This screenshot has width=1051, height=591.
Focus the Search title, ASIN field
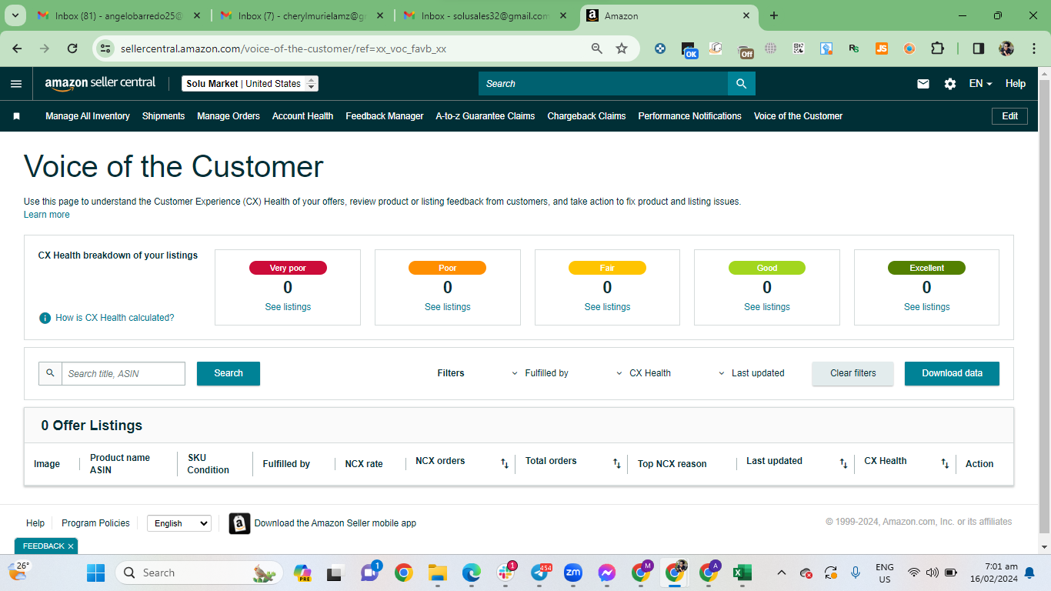123,373
